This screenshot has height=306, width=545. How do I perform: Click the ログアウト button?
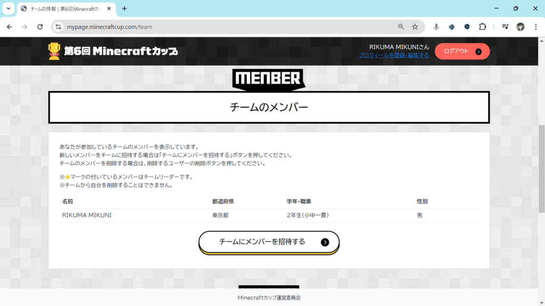(x=462, y=51)
